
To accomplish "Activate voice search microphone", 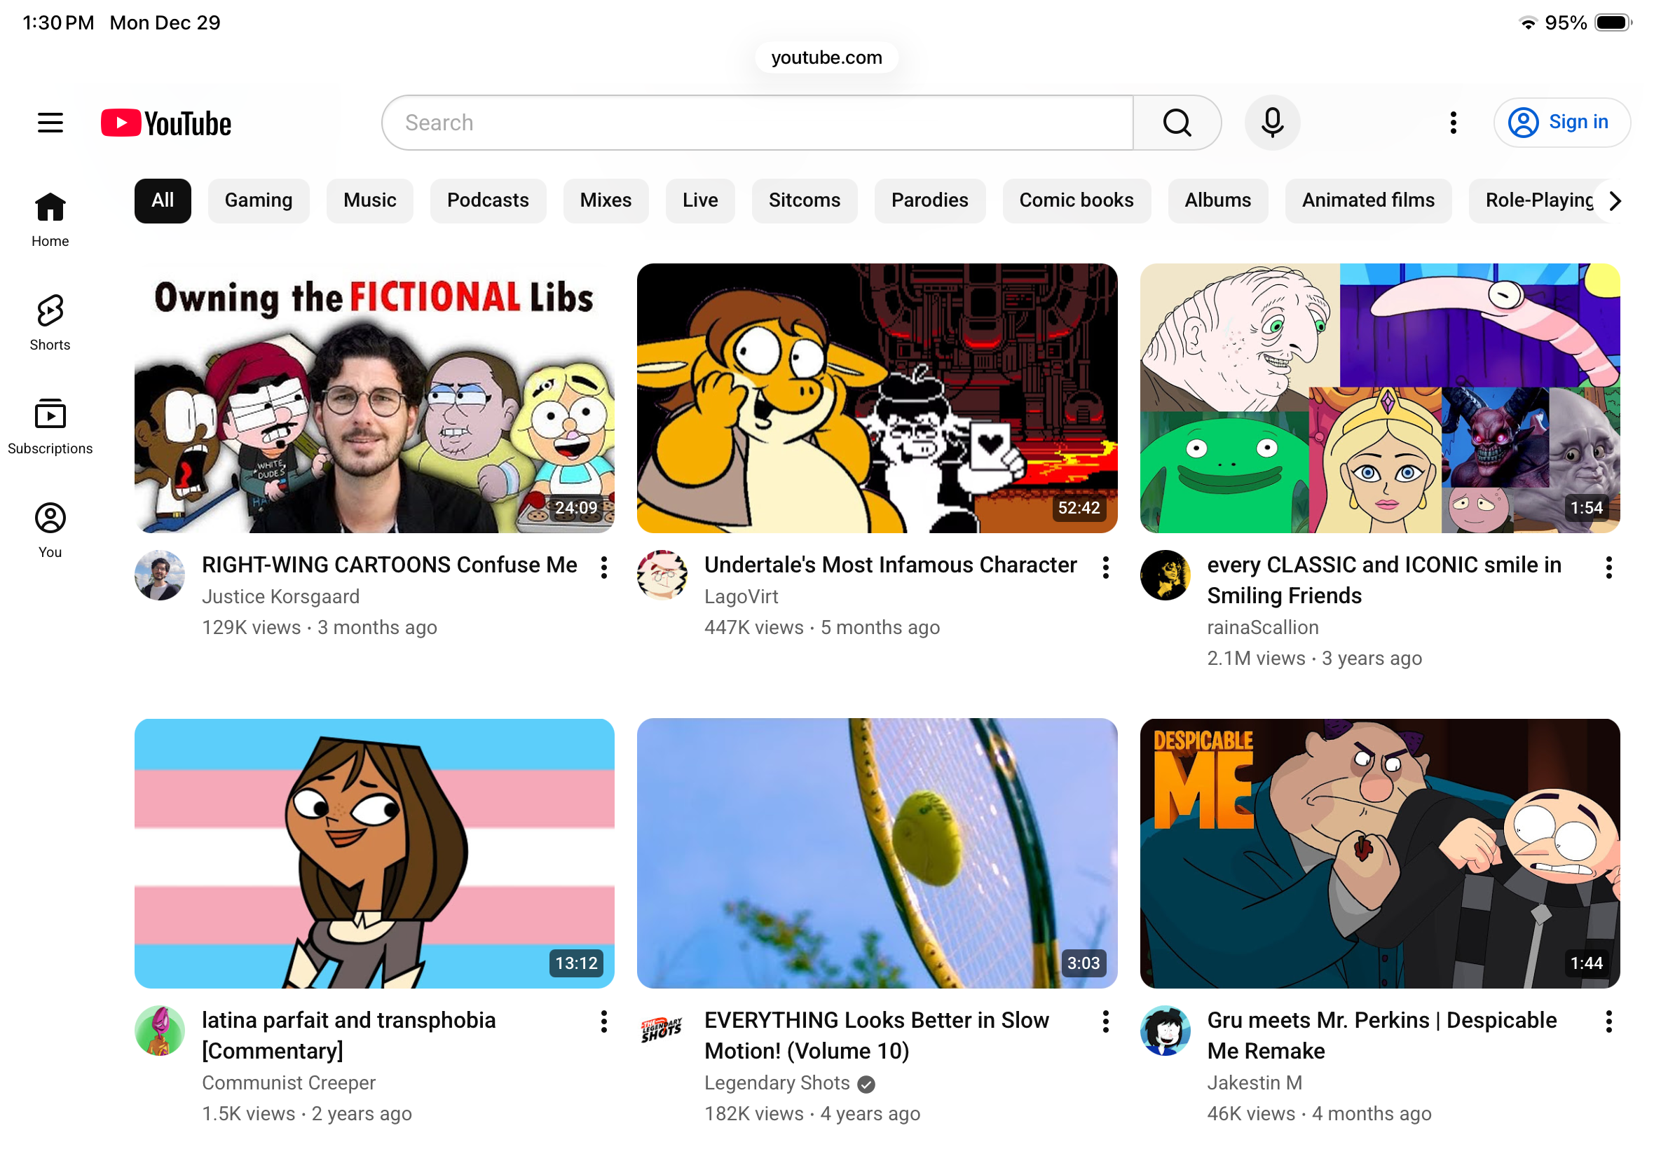I will 1271,123.
